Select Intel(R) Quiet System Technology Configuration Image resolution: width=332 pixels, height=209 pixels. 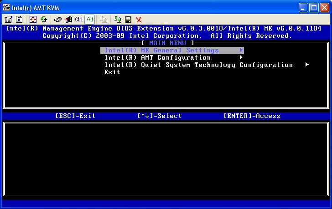[x=198, y=65]
